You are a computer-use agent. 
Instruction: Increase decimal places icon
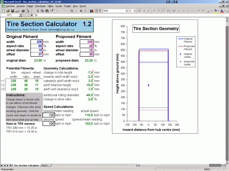tap(188, 11)
